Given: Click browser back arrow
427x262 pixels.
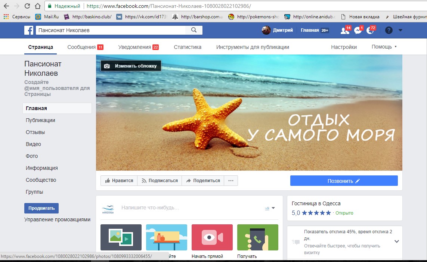Looking at the screenshot, I should coord(6,6).
